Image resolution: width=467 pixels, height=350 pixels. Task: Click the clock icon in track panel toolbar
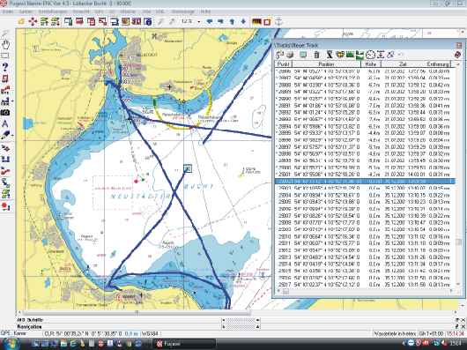(x=370, y=55)
